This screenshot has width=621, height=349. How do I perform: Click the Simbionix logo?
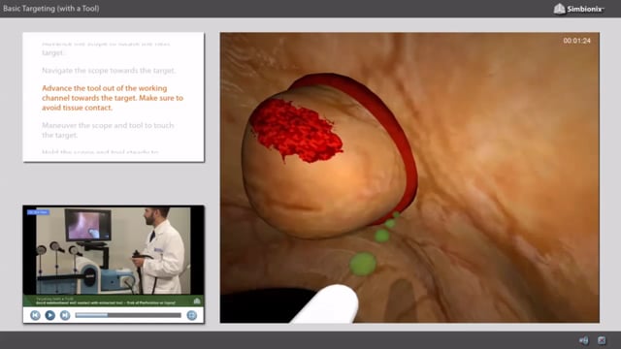(x=578, y=9)
